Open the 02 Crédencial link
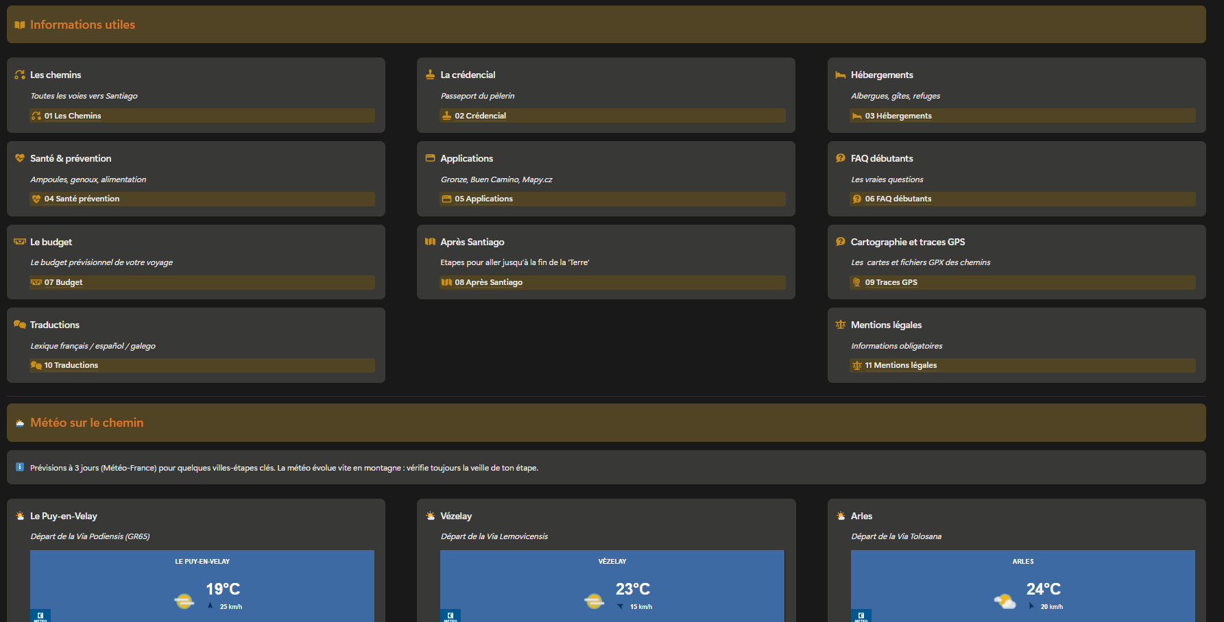 click(480, 116)
